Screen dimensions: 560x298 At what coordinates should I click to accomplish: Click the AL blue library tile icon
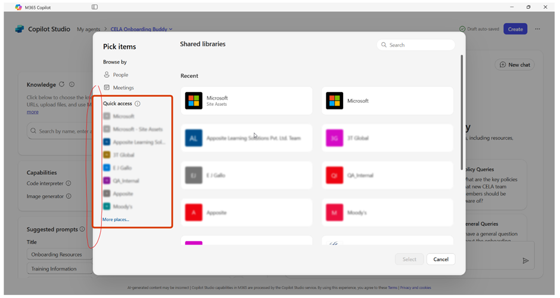[194, 138]
